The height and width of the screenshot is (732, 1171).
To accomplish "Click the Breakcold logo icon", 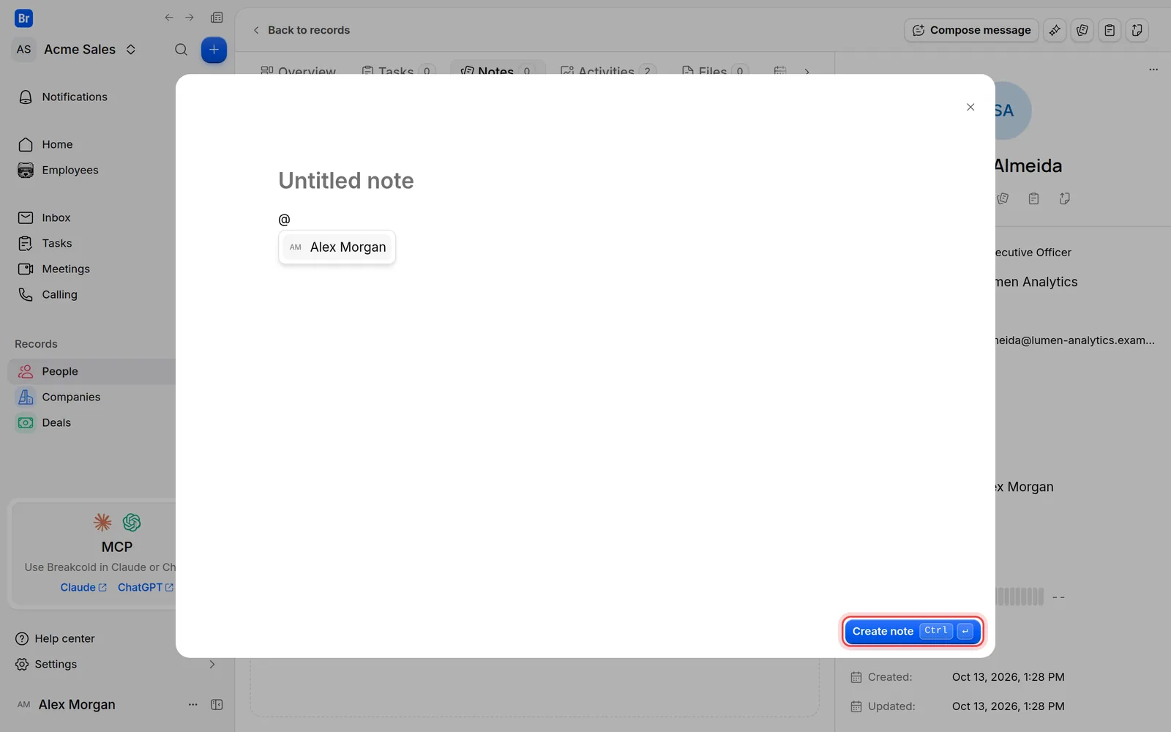I will coord(24,18).
